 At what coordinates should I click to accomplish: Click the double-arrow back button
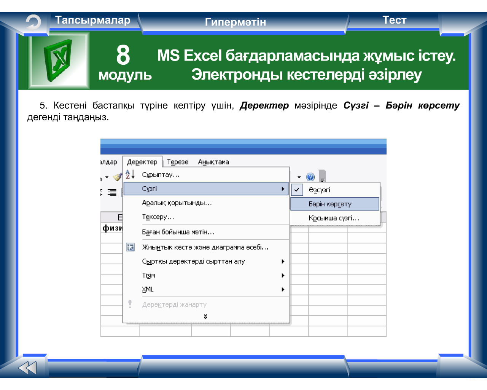pyautogui.click(x=27, y=368)
